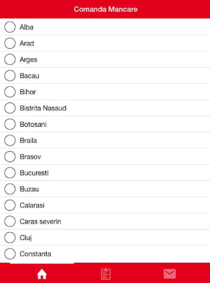Select Bistrita Nasaud radio button
The width and height of the screenshot is (210, 283).
pos(10,108)
